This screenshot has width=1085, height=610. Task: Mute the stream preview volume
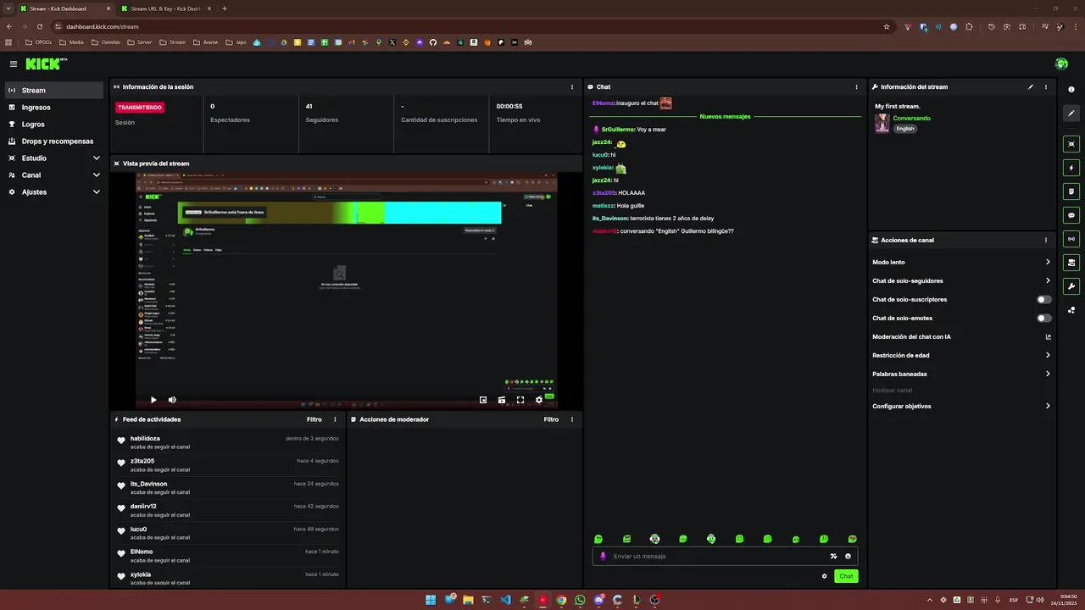172,400
